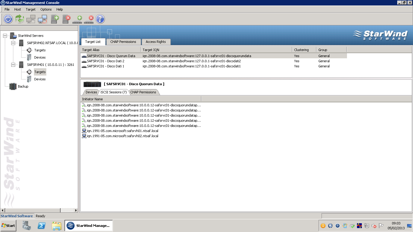Select SAFSRVH02.NTSAF.LOCAL server in tree

tap(52, 43)
